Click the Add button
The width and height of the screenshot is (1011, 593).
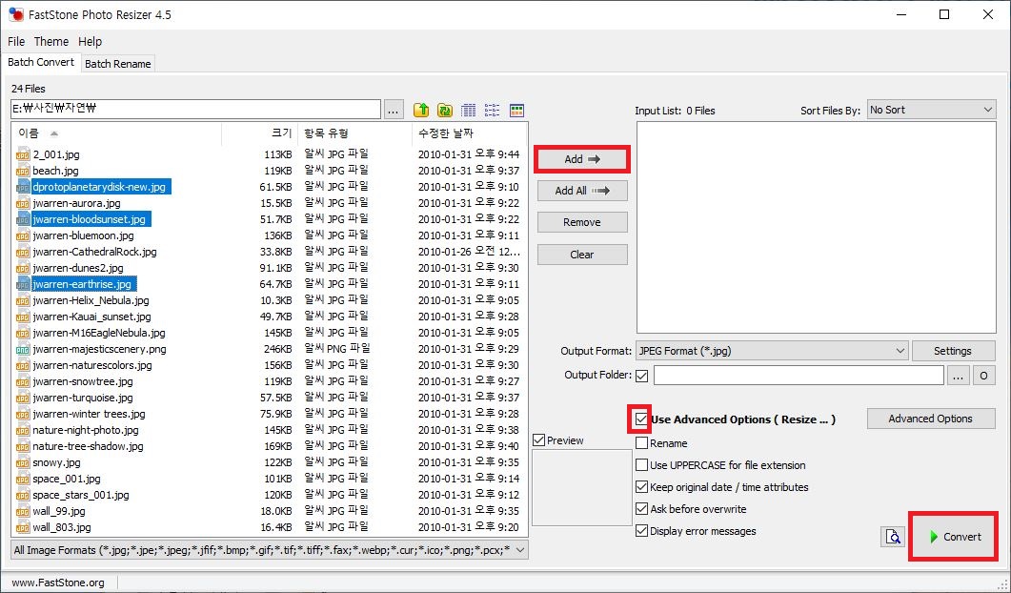[582, 158]
